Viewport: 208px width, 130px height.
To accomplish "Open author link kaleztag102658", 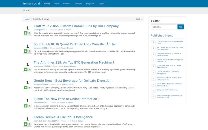I will 40,30.
